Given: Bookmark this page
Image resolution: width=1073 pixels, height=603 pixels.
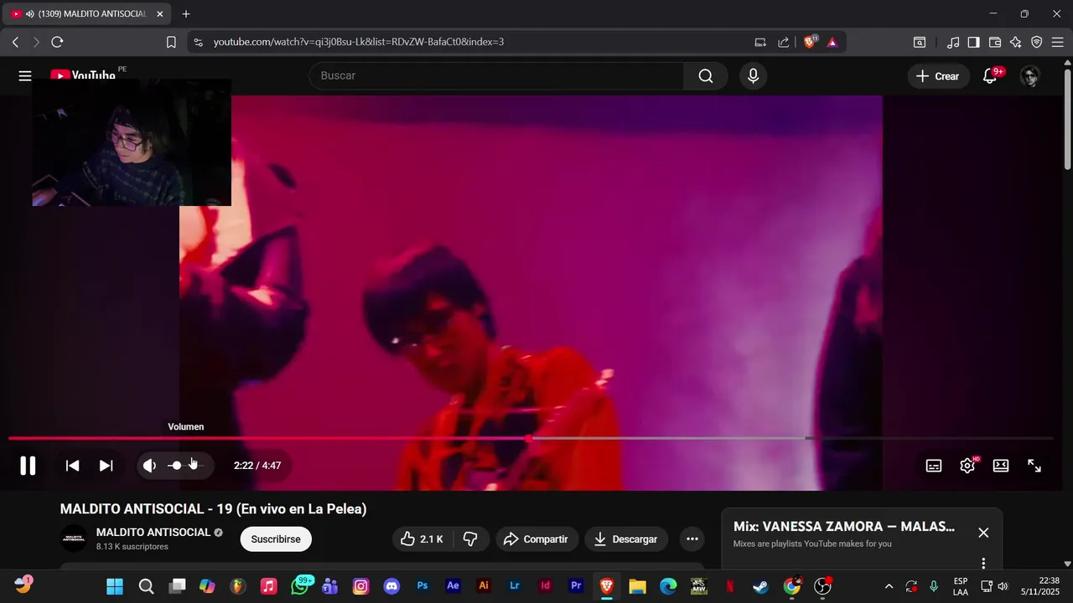Looking at the screenshot, I should [x=171, y=42].
